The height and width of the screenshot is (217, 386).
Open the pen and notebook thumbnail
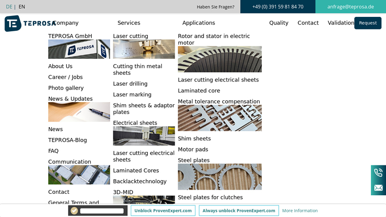pyautogui.click(x=79, y=112)
